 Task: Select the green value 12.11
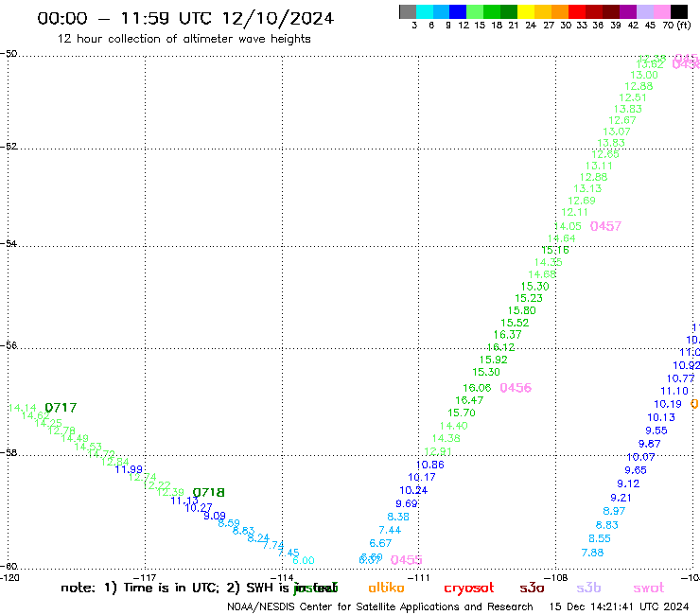[x=574, y=212]
